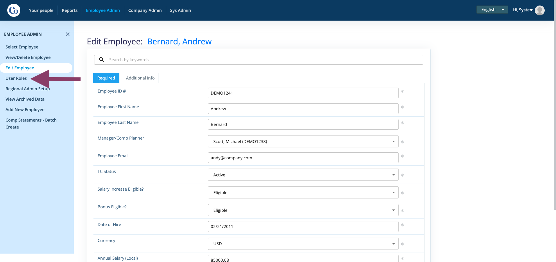Click the Annual Salary (Local) field
Screen dimensions: 556x262
(x=303, y=259)
